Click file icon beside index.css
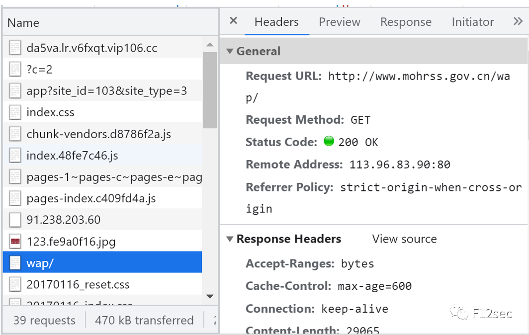 pyautogui.click(x=15, y=112)
